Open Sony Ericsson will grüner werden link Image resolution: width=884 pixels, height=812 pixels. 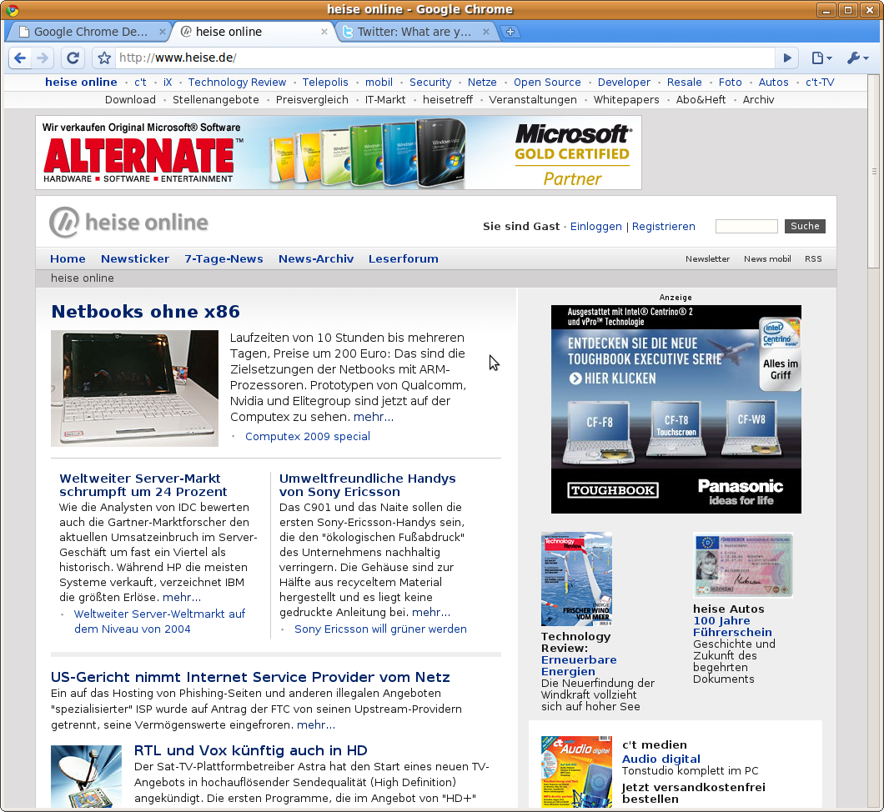[x=380, y=629]
